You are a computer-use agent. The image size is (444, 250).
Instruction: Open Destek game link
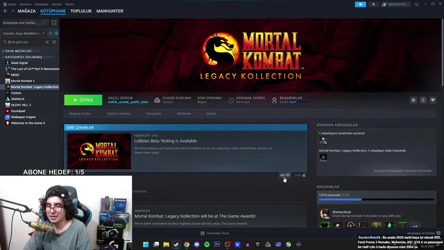coord(211,114)
